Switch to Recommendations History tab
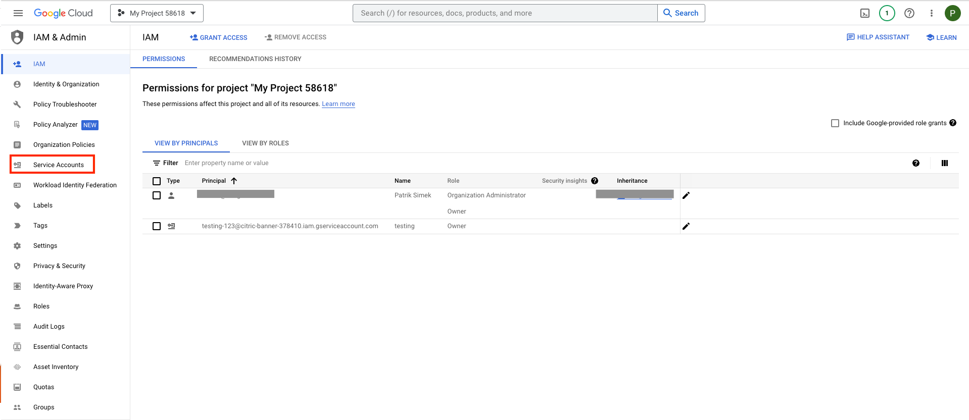 (x=255, y=59)
